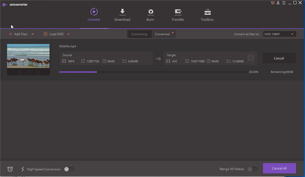Image resolution: width=305 pixels, height=177 pixels.
Task: Expand the Load DVD dropdown arrow
Action: click(x=68, y=34)
